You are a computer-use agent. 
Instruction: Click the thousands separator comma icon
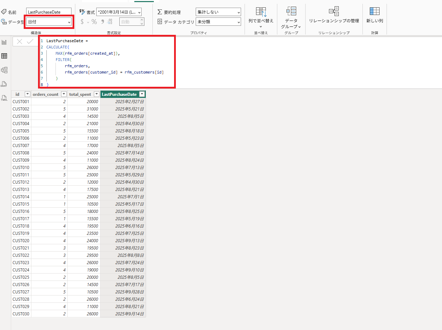pos(102,22)
